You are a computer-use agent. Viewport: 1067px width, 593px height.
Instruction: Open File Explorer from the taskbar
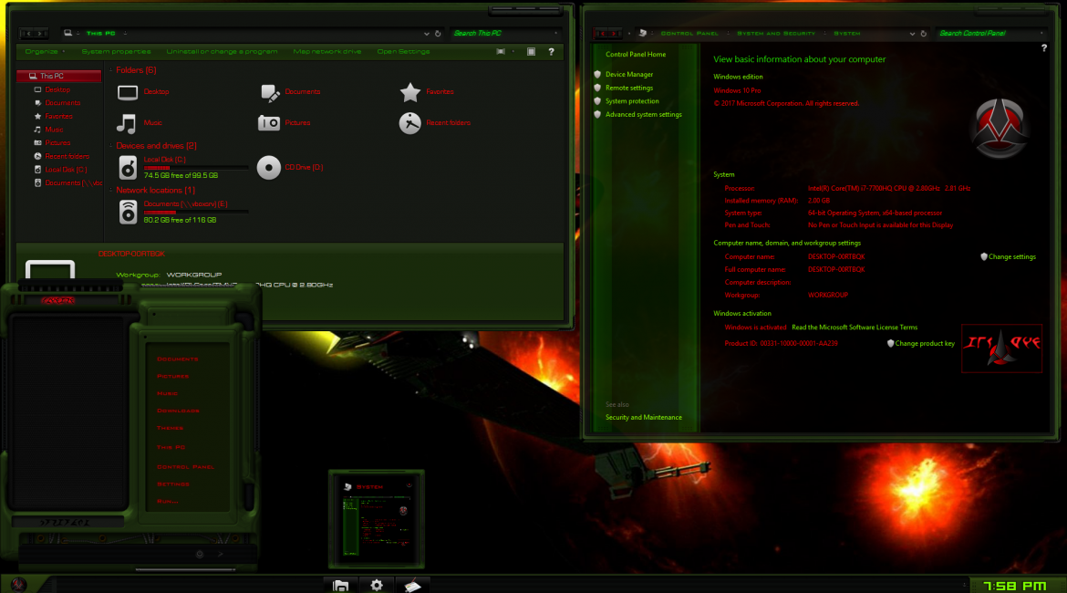[341, 585]
